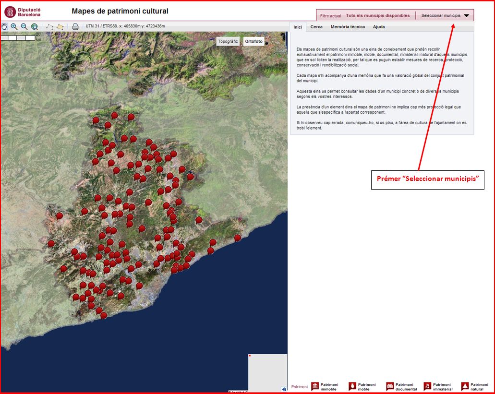
Task: Click the zoom out magnifier tool
Action: point(24,26)
